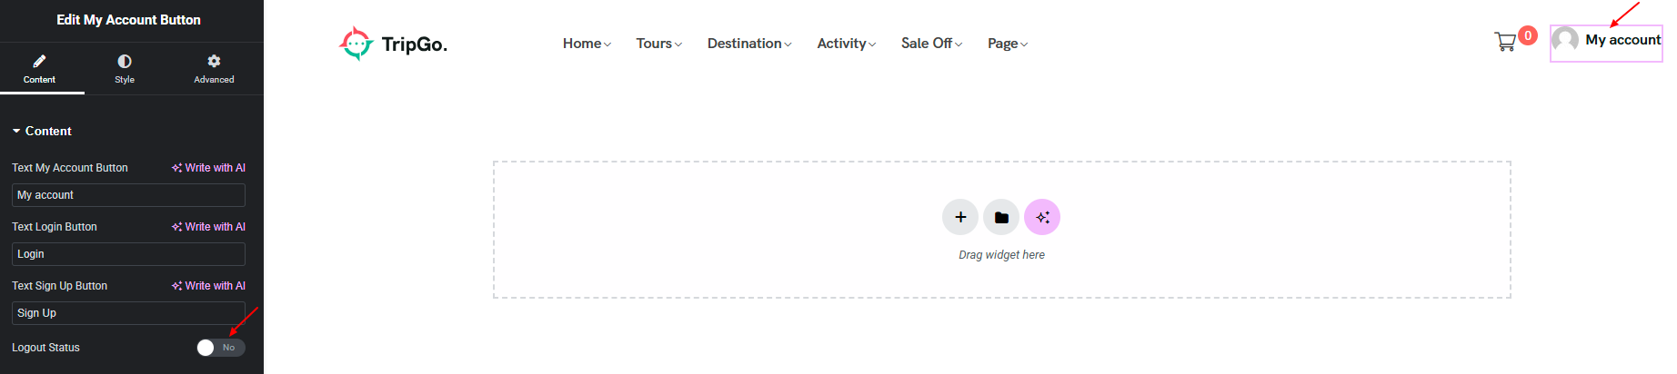Click the TripGo compass logo
Screen dimensions: 1677x374
356,43
